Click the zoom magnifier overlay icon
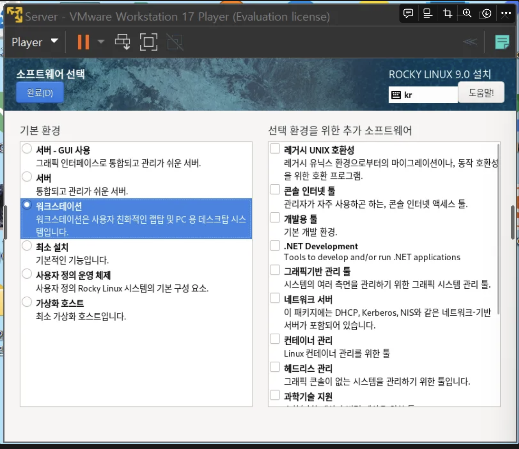 pyautogui.click(x=467, y=13)
